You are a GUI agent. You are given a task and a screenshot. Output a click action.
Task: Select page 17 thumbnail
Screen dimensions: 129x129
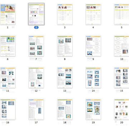tap(36, 109)
